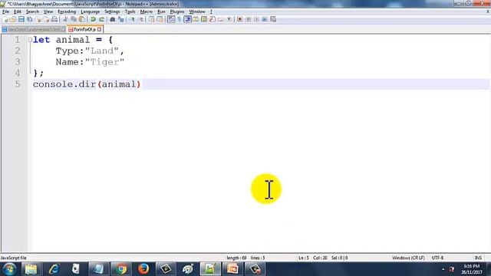Viewport: 491px width, 276px height.
Task: Click the Save Recorded Macro icon
Action: (273, 19)
